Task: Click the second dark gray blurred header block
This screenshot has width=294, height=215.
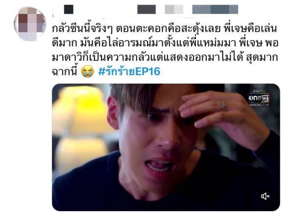Action: pos(147,9)
